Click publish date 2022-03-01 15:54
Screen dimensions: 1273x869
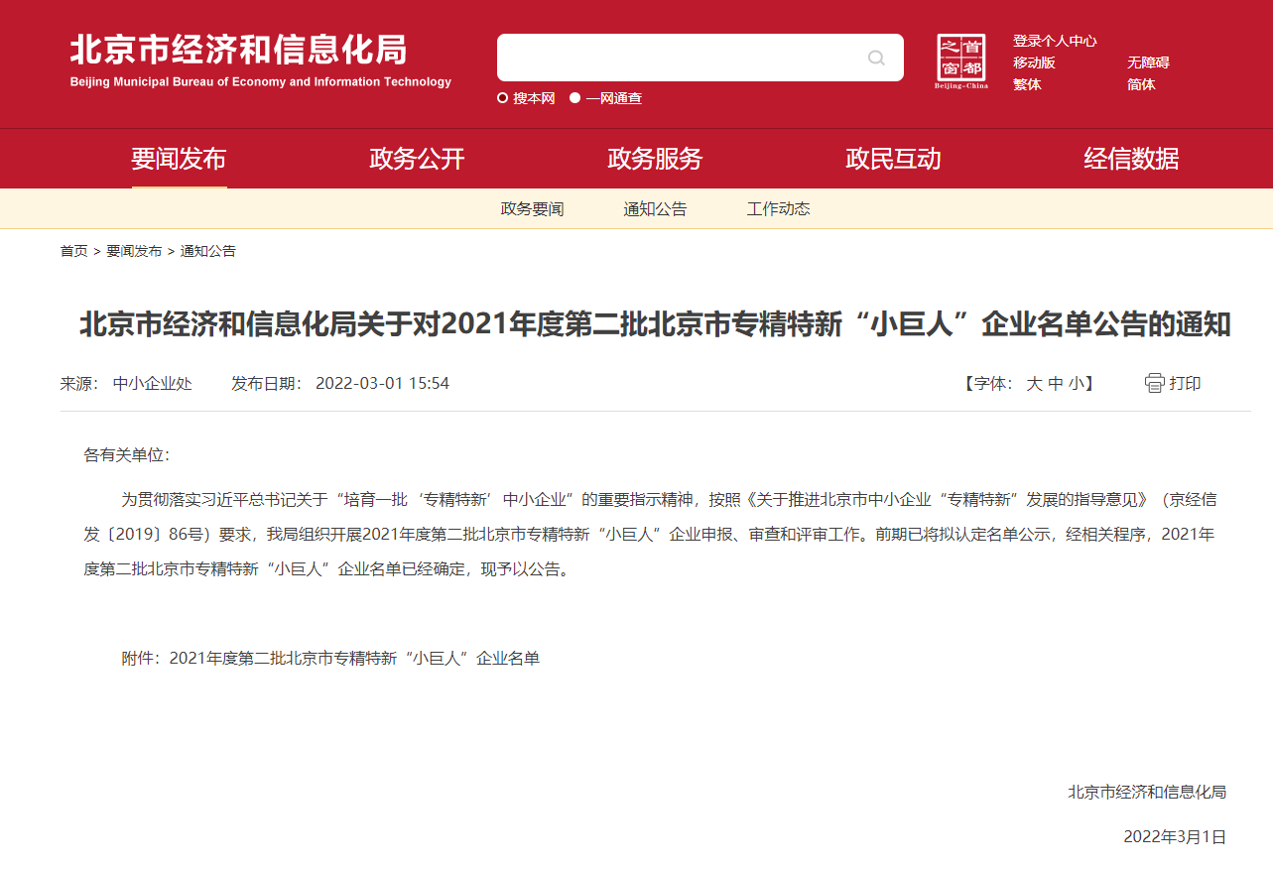pos(383,383)
